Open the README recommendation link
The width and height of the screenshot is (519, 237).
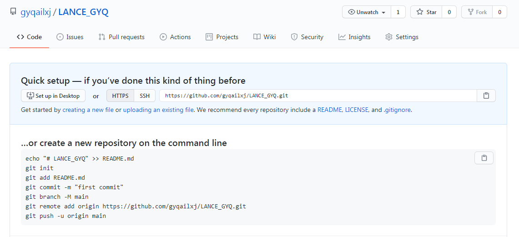pos(330,110)
